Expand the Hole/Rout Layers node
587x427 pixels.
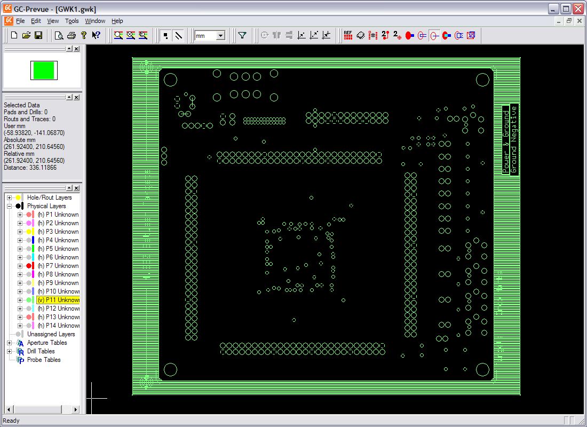pyautogui.click(x=9, y=197)
